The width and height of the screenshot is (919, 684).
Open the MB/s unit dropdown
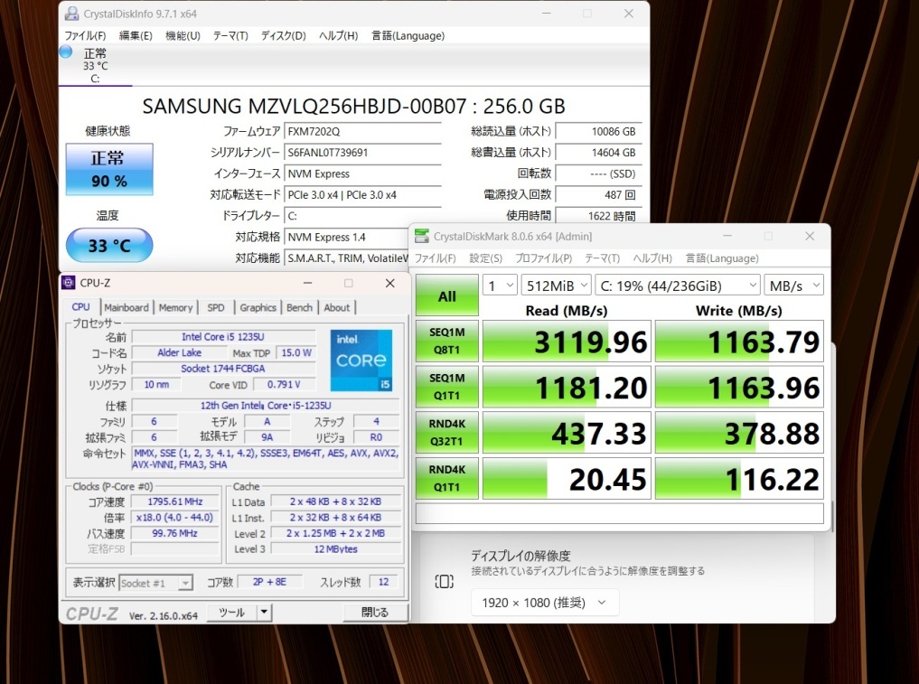pos(794,286)
